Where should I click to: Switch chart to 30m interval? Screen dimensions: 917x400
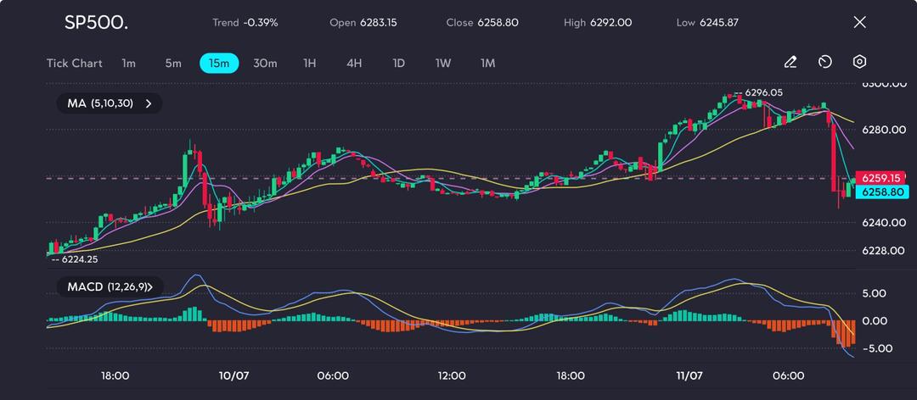265,64
